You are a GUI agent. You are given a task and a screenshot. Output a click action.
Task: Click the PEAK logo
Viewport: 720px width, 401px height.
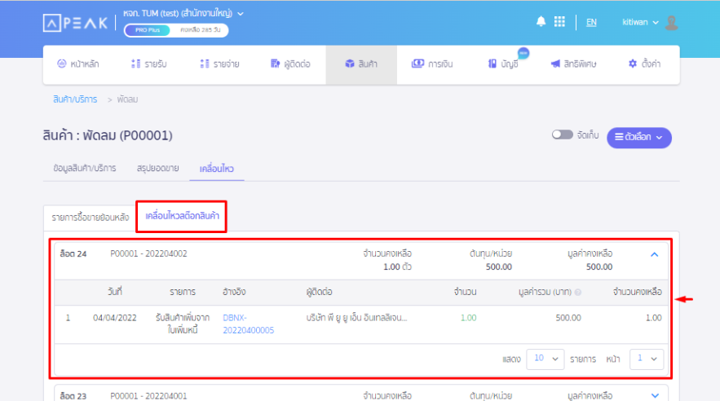tap(75, 23)
